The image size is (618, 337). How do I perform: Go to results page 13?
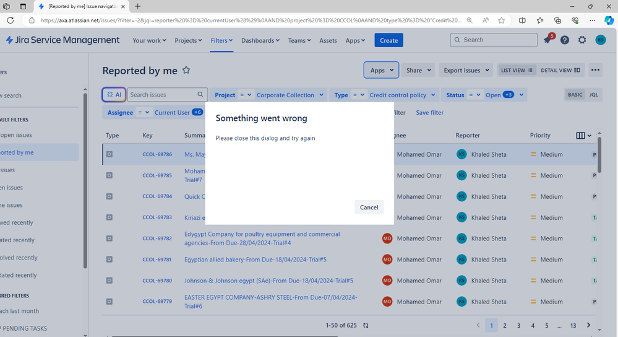click(573, 326)
